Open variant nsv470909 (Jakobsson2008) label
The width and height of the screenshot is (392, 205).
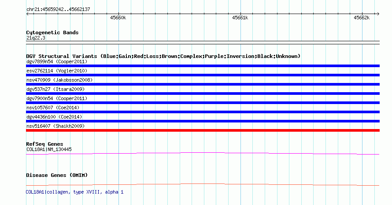pyautogui.click(x=59, y=80)
